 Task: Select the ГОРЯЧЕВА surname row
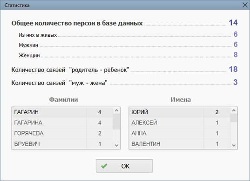[x=62, y=133]
